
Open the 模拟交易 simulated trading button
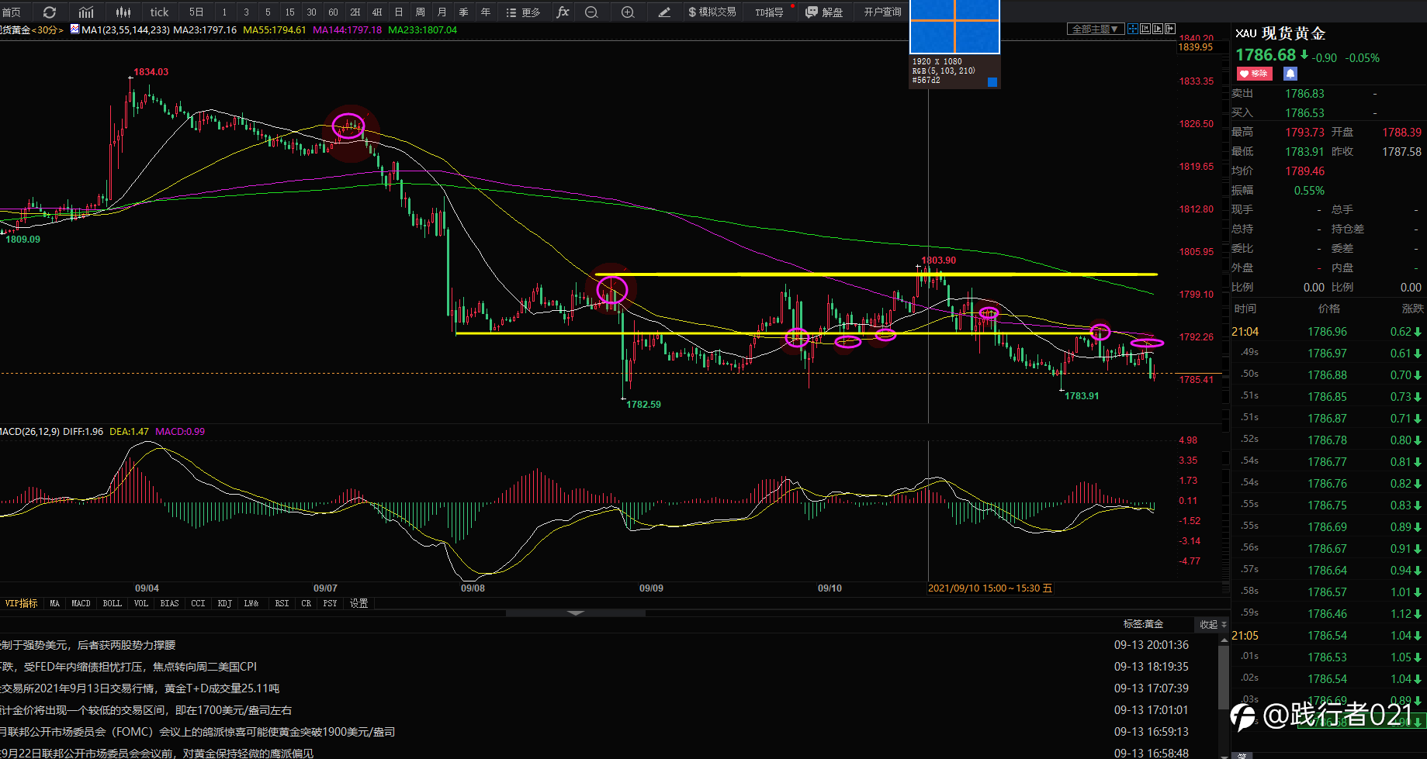coord(712,12)
